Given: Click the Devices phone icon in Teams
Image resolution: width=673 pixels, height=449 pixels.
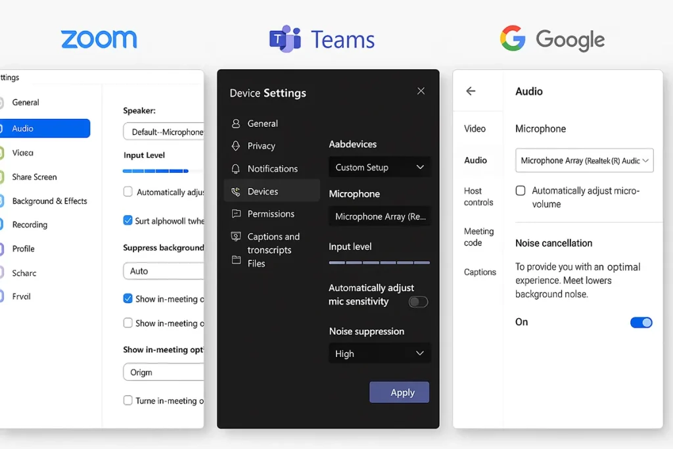Looking at the screenshot, I should [x=236, y=191].
